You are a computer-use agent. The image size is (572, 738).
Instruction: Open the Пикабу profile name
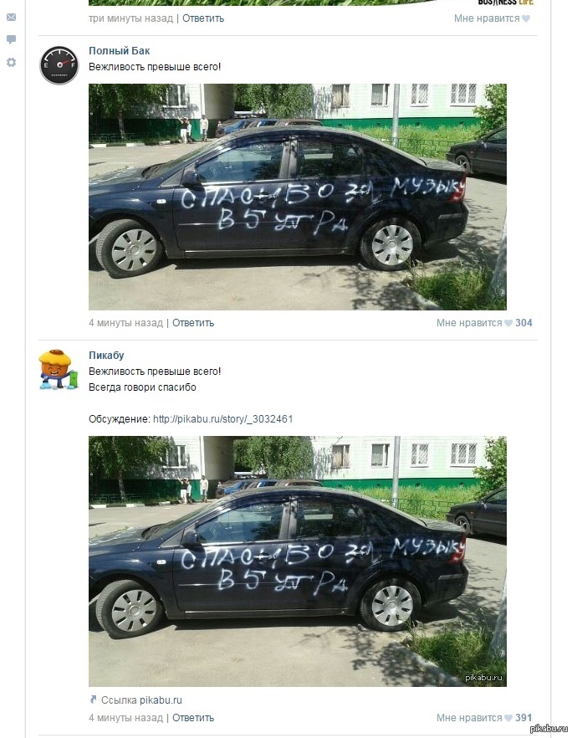tap(106, 356)
